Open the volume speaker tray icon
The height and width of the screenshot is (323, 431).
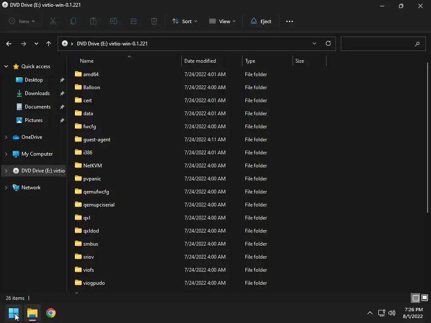[x=392, y=313]
